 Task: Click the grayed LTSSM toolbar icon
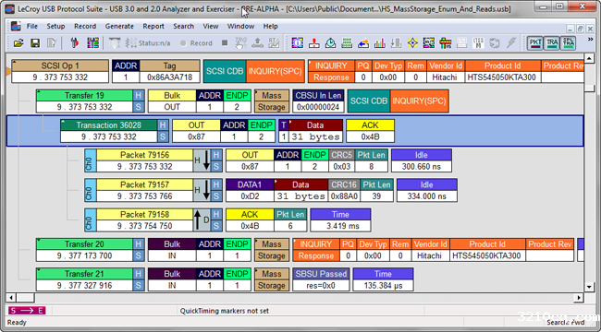coord(478,43)
